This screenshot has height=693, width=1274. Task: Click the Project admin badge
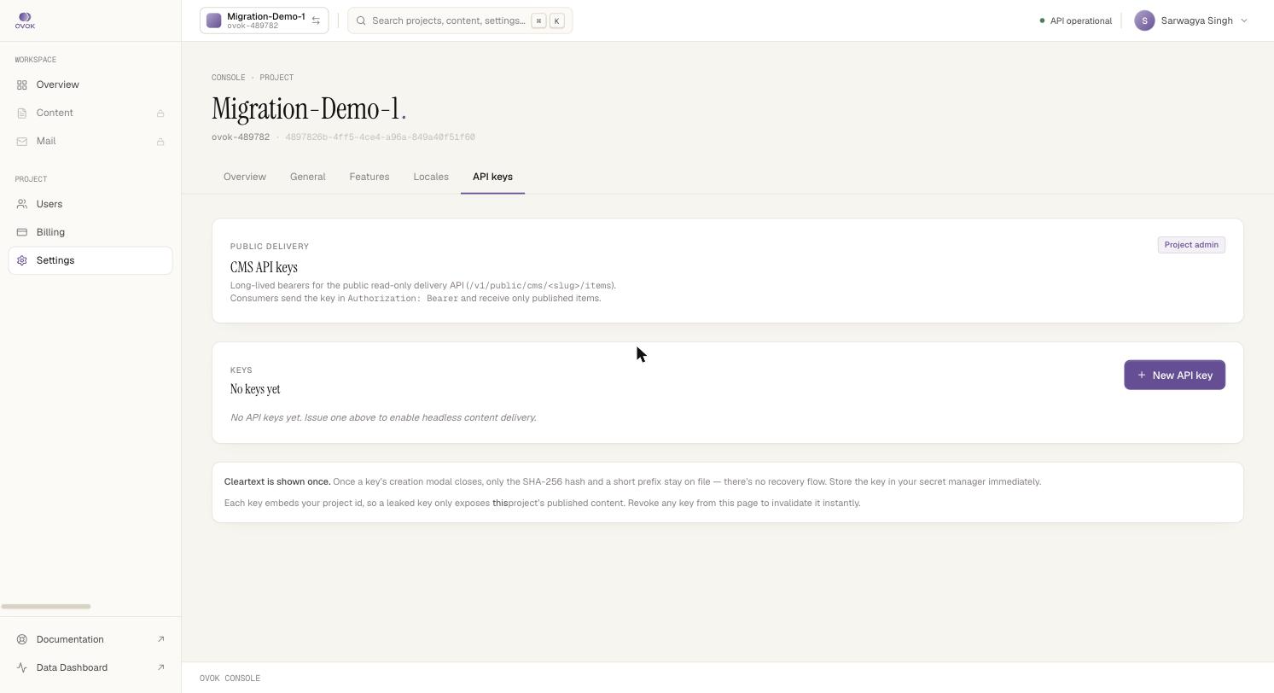point(1191,245)
